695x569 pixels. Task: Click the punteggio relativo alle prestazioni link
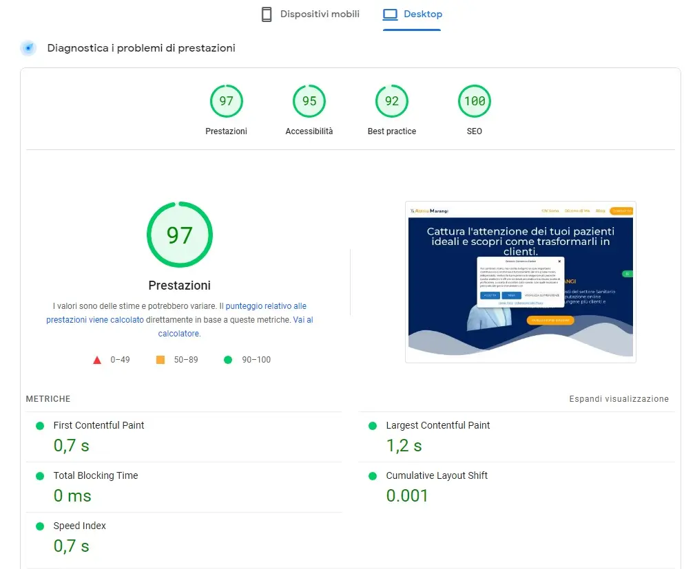265,305
